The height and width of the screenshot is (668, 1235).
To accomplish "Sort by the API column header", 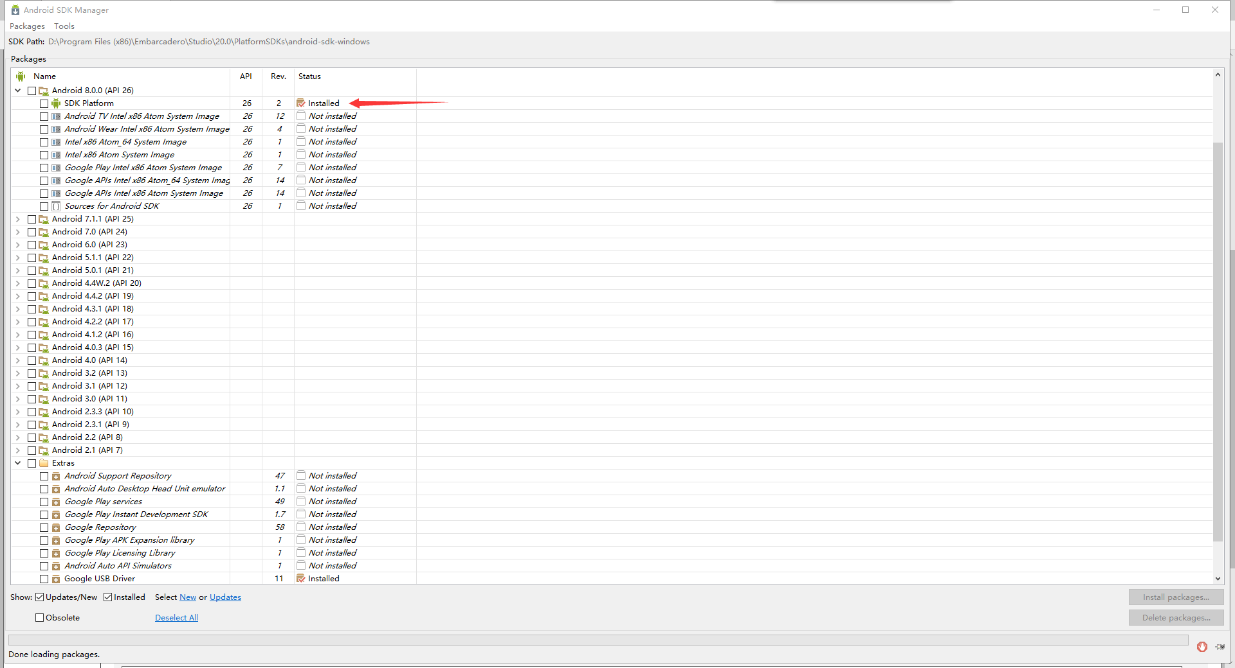I will click(246, 76).
